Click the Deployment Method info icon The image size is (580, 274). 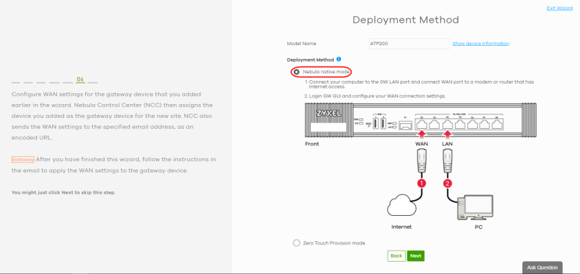(x=339, y=60)
